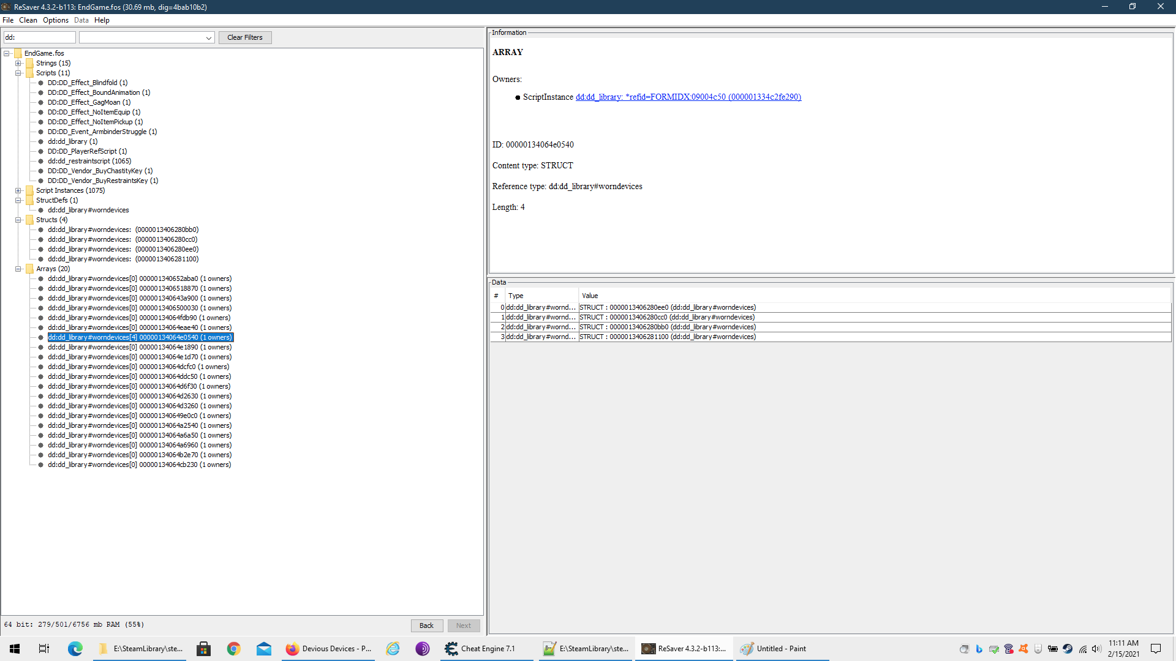Select dd:dd_restraintscript (1065) item
The image size is (1176, 661).
click(89, 161)
